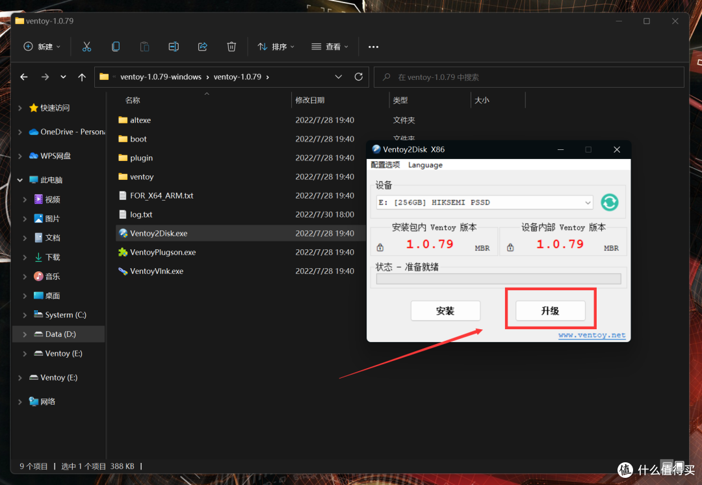Click the cut scissors icon in toolbar
This screenshot has width=702, height=485.
pyautogui.click(x=86, y=47)
